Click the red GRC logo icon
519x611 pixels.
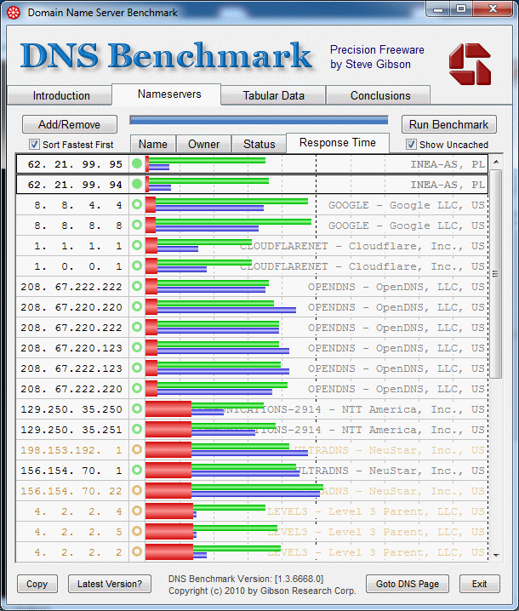pyautogui.click(x=470, y=64)
